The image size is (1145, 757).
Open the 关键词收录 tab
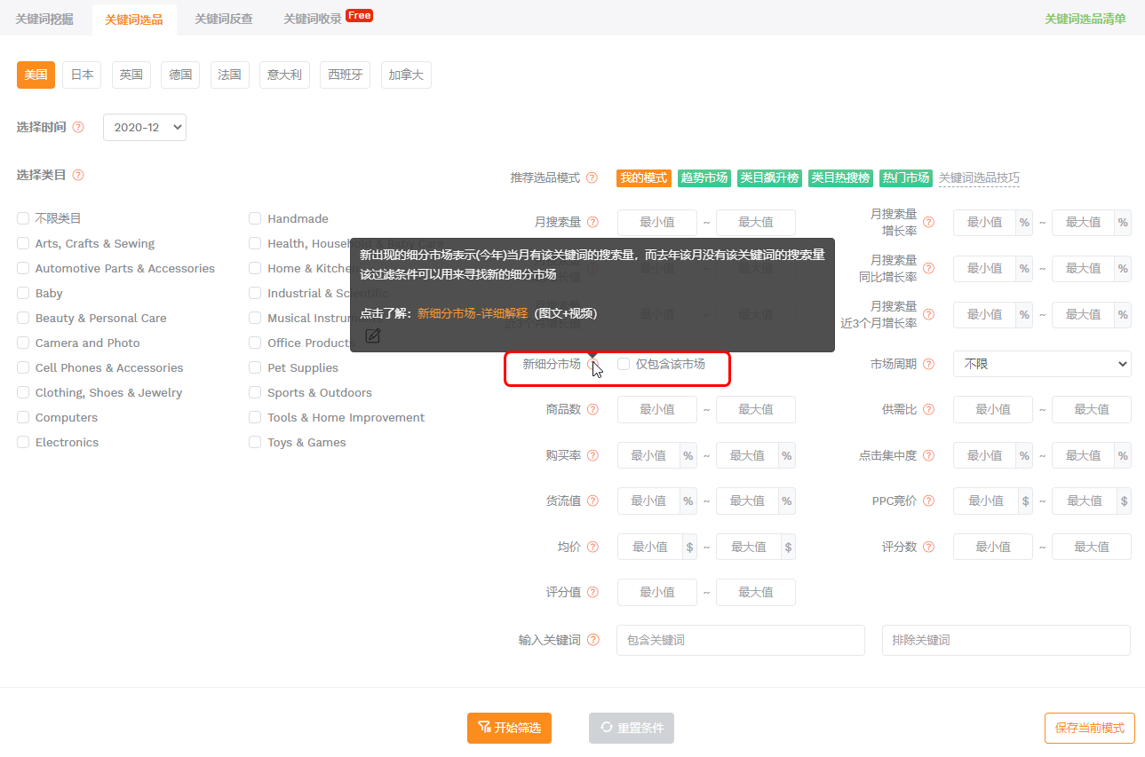313,19
